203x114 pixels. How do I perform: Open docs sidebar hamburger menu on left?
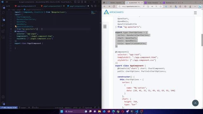(x=105, y=27)
